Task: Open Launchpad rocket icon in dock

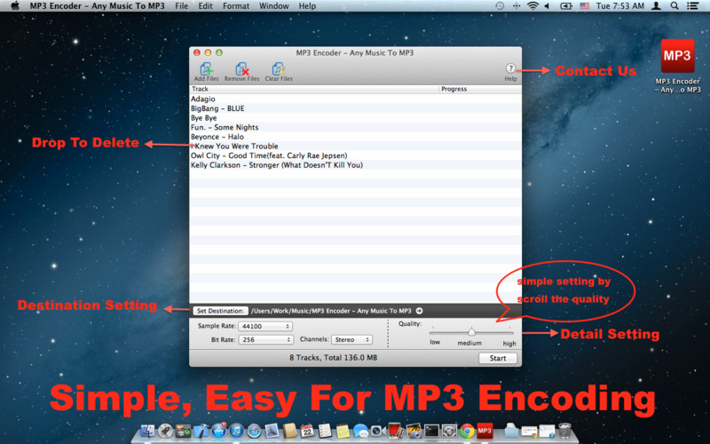Action: (165, 431)
